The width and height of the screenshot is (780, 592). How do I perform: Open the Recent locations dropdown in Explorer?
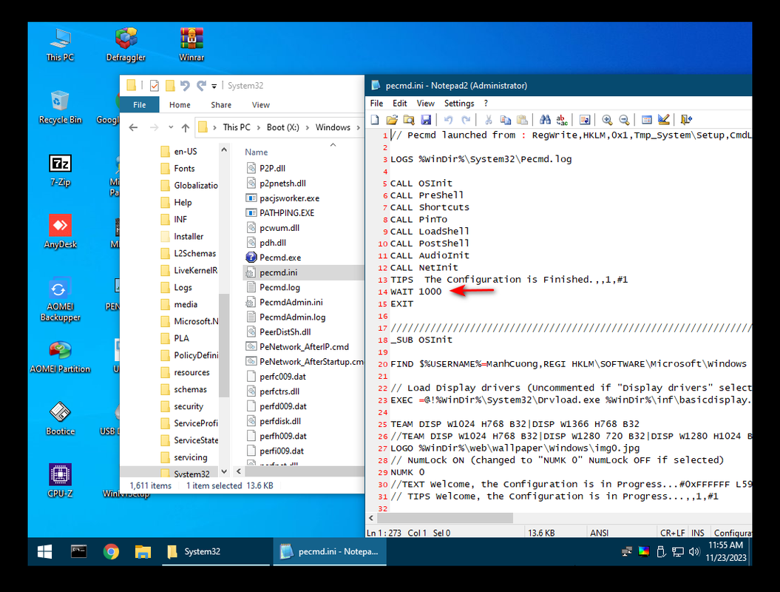pyautogui.click(x=171, y=127)
